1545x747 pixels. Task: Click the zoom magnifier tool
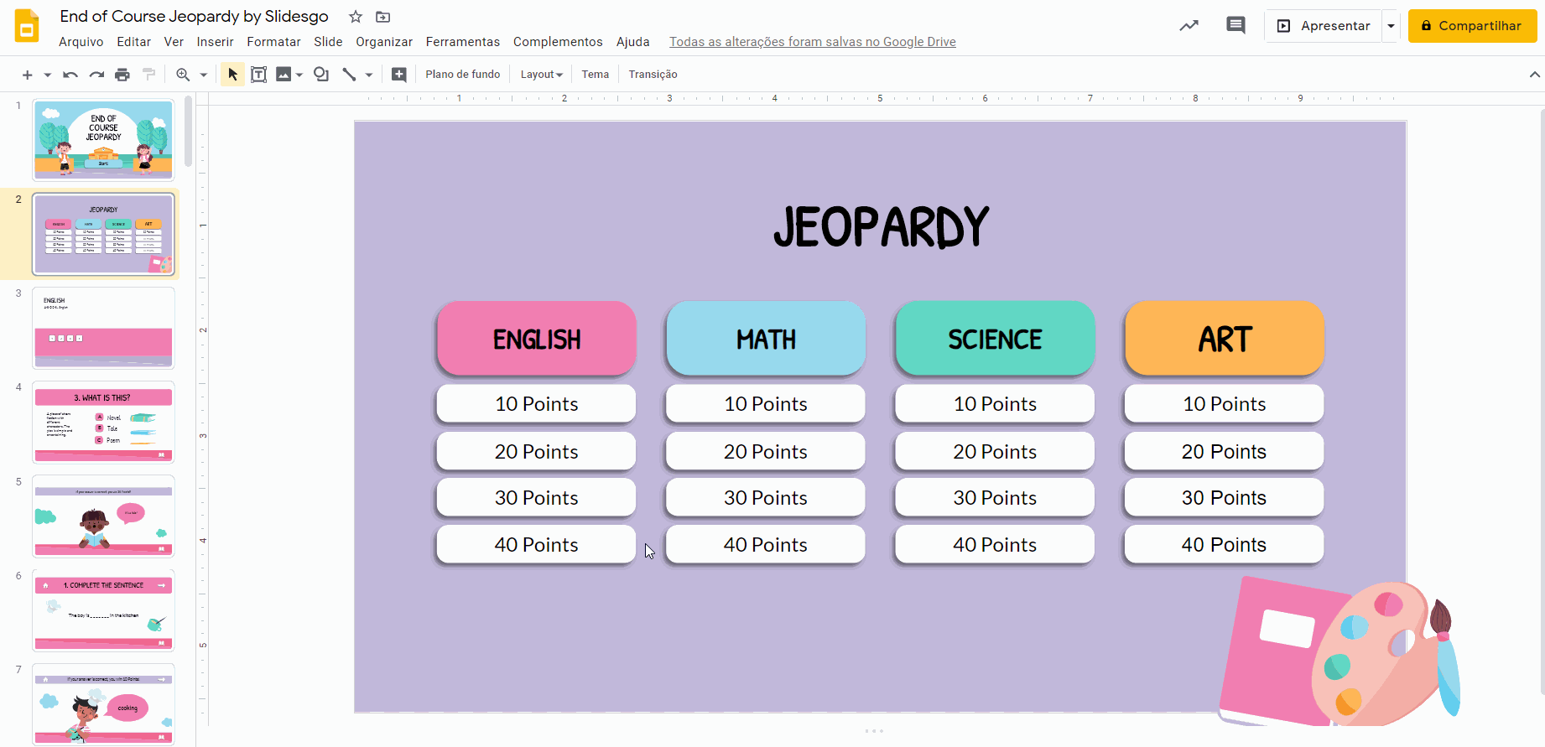pos(183,75)
